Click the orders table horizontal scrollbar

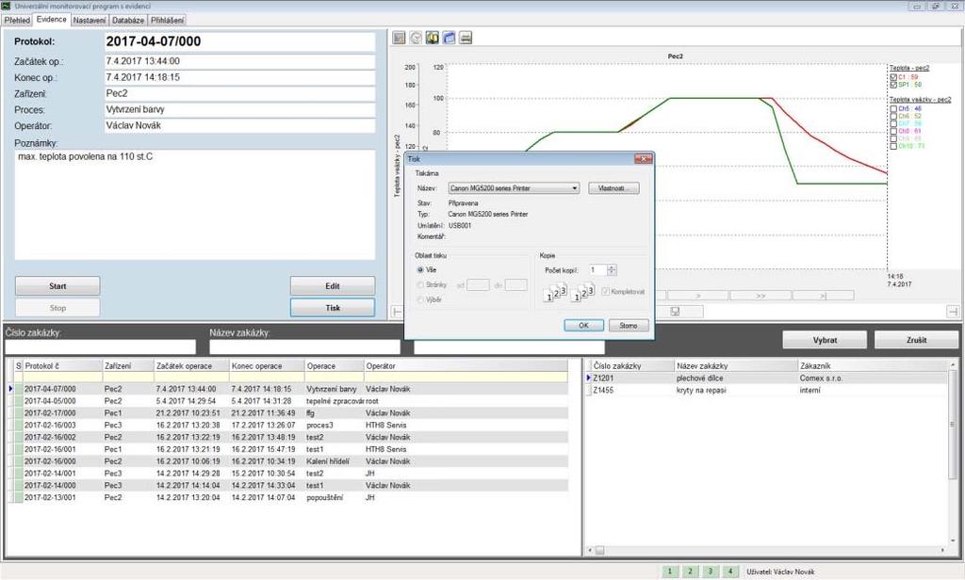(x=766, y=550)
